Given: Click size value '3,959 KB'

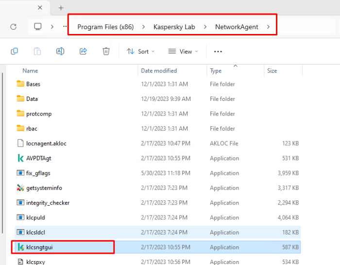Looking at the screenshot, I should pyautogui.click(x=288, y=173).
